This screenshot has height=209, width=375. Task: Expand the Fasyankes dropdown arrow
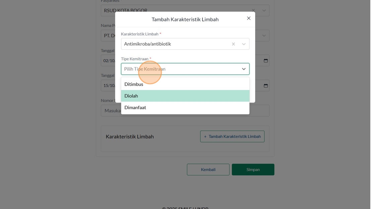tap(264, 10)
